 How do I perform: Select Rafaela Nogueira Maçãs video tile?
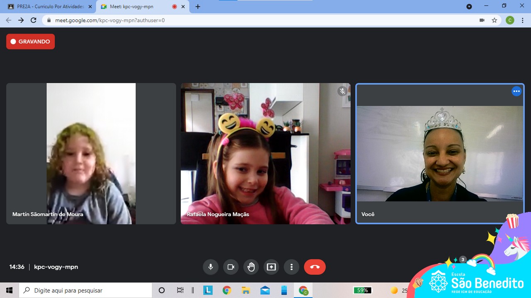265,154
